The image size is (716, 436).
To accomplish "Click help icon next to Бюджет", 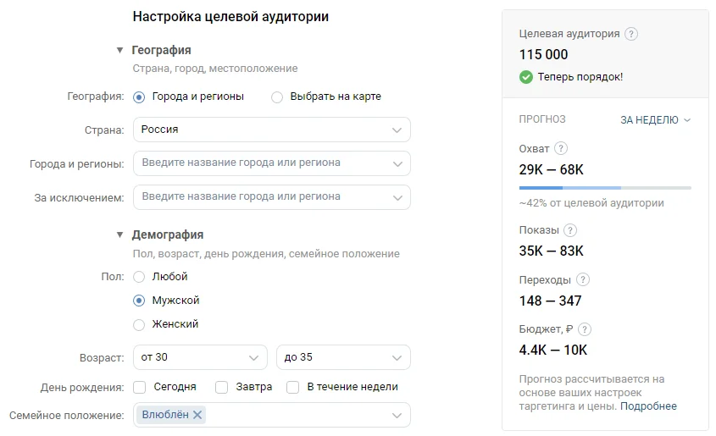I will click(585, 329).
